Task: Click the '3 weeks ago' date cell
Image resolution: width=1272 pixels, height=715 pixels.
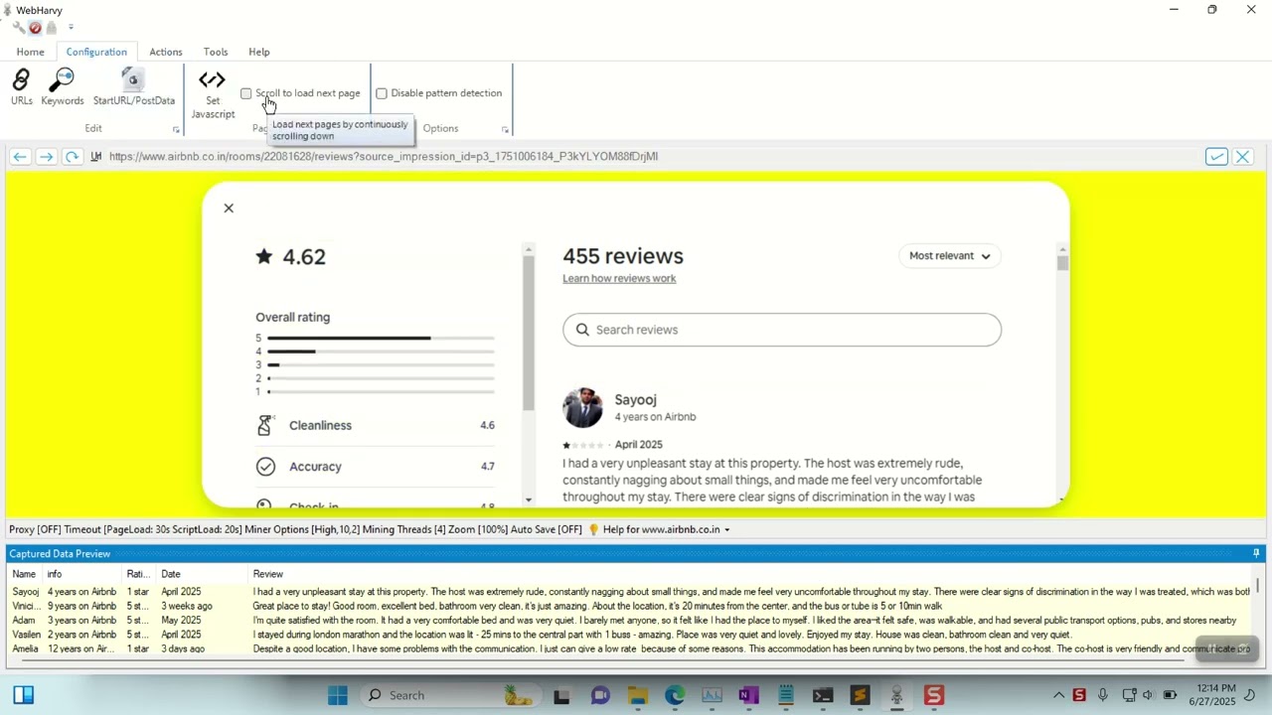Action: coord(187,606)
